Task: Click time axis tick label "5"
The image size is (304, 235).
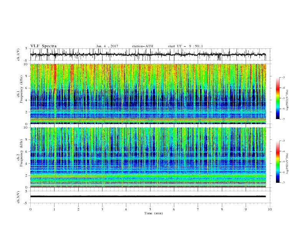Action: 150,209
